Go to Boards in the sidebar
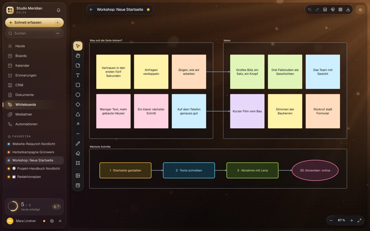Viewport: 370px width, 231px height. tap(34, 56)
